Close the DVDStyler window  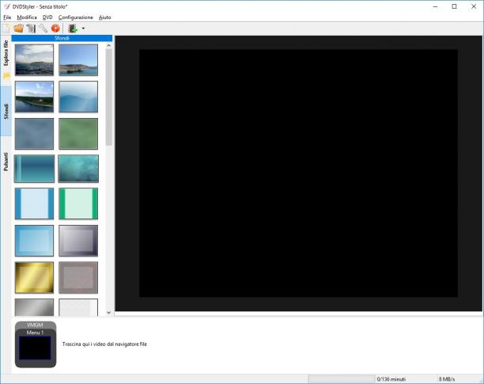click(474, 6)
